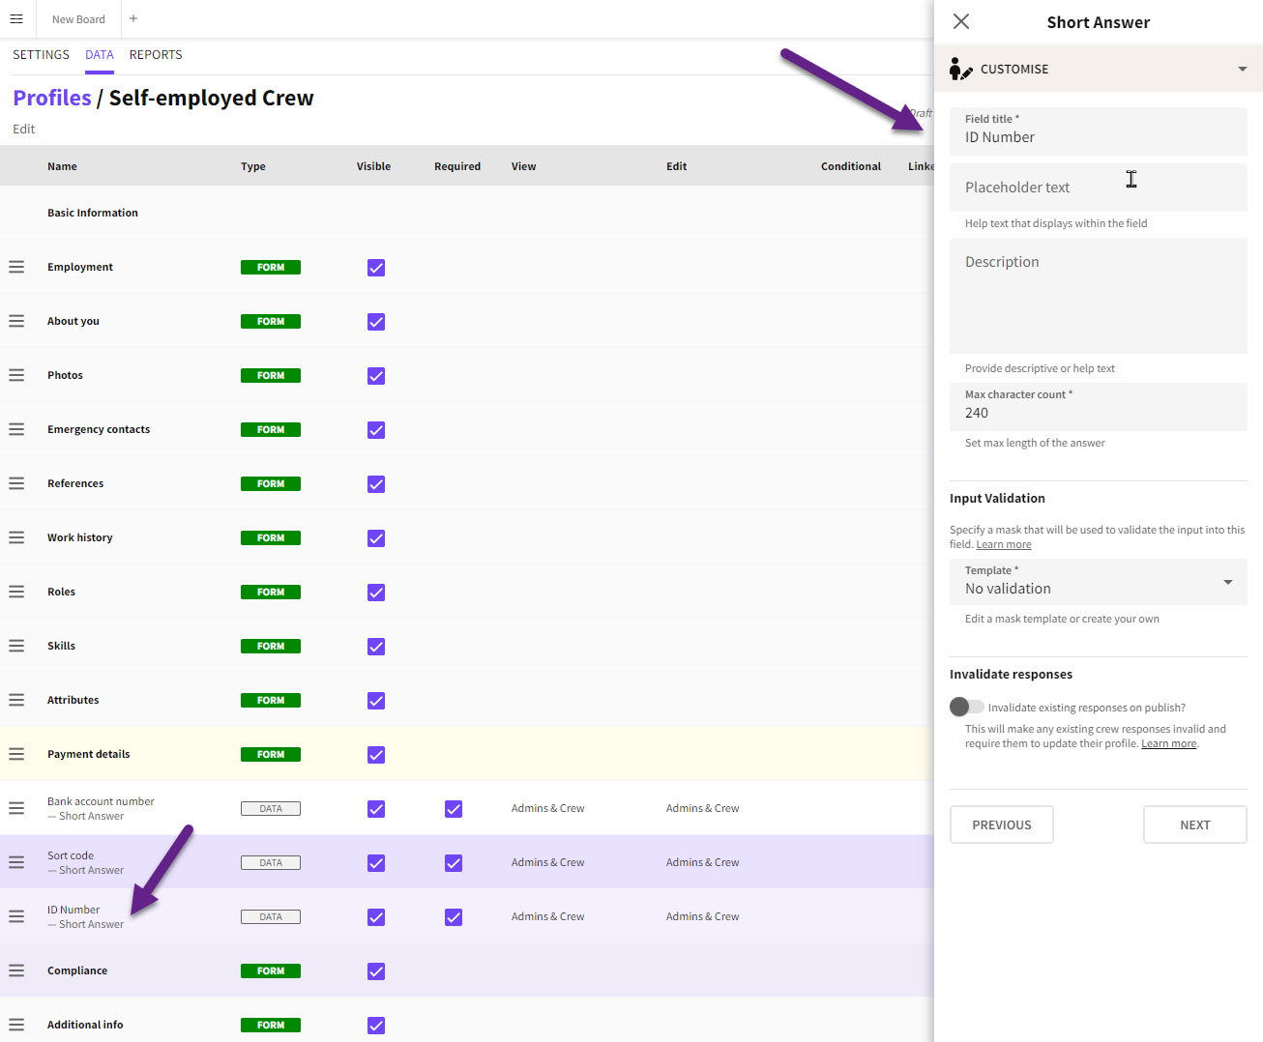Click the drag handle for Compliance row
Viewport: 1263px width, 1042px height.
click(16, 970)
